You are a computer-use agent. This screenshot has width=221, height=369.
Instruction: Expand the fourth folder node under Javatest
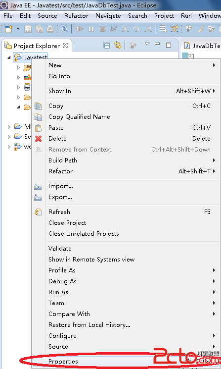click(x=19, y=97)
